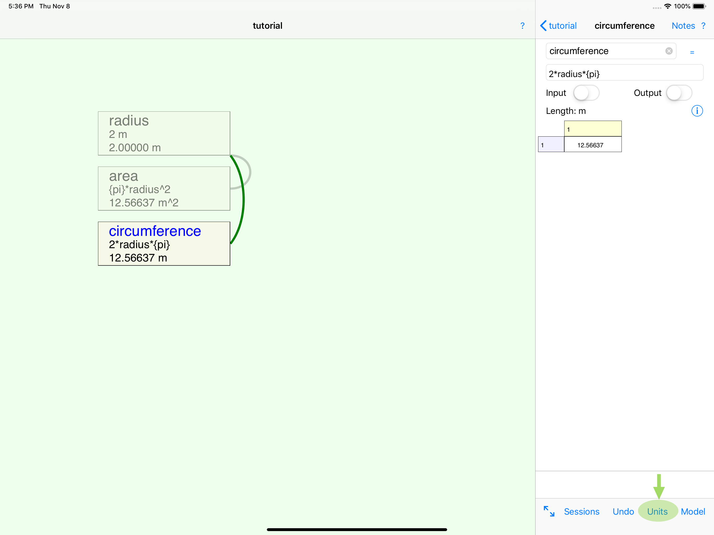
Task: Tap the radius value 2.00000 m
Action: pyautogui.click(x=135, y=147)
